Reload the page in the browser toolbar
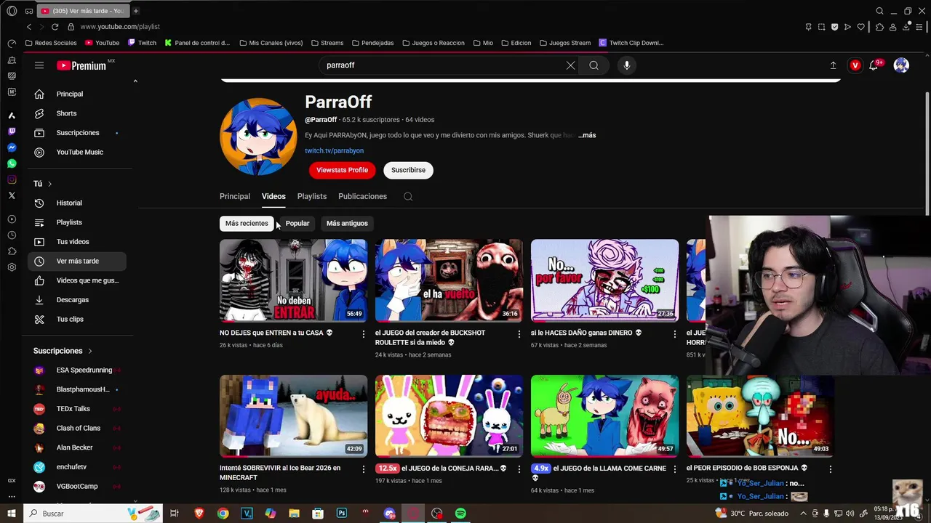931x523 pixels. [x=55, y=27]
